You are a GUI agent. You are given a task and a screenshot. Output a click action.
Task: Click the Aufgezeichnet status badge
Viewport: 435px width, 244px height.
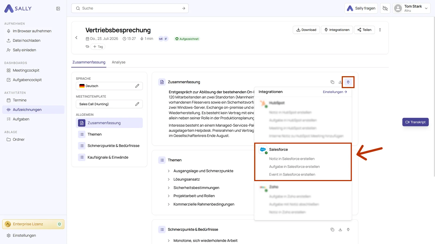[187, 39]
